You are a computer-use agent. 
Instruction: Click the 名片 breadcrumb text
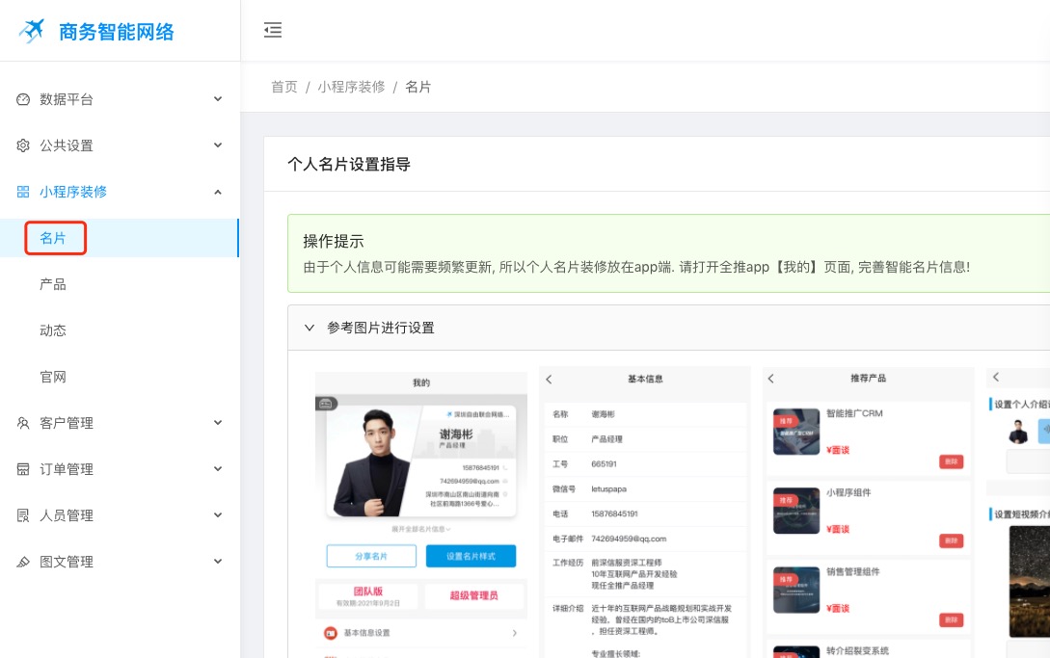[x=418, y=87]
